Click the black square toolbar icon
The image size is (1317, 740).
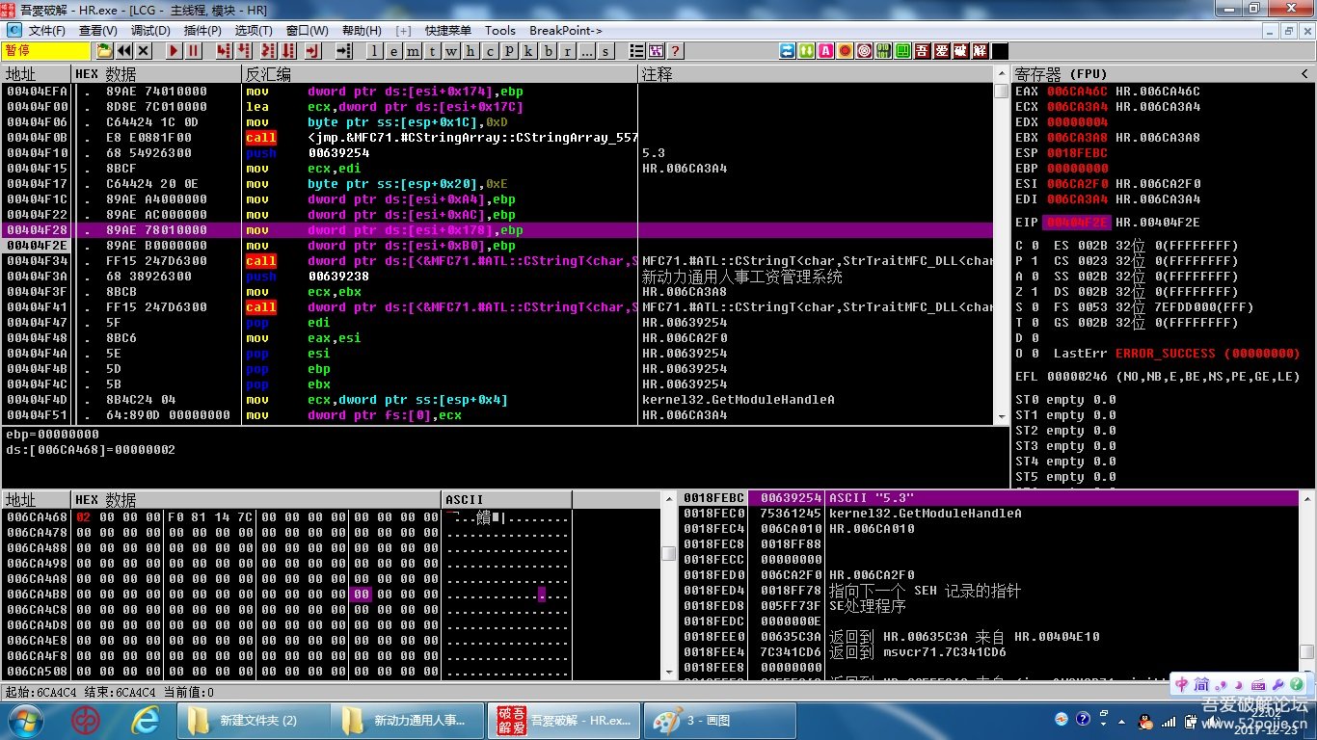(x=1000, y=51)
